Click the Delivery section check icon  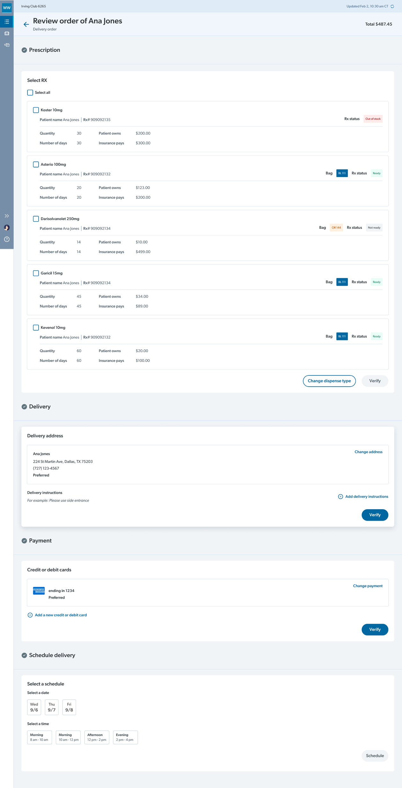tap(24, 407)
